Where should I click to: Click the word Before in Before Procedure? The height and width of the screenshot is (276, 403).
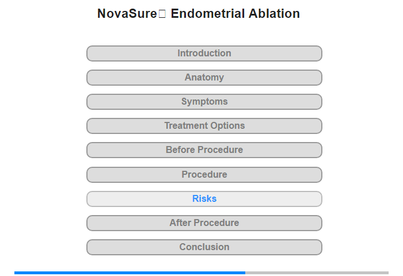(x=180, y=150)
